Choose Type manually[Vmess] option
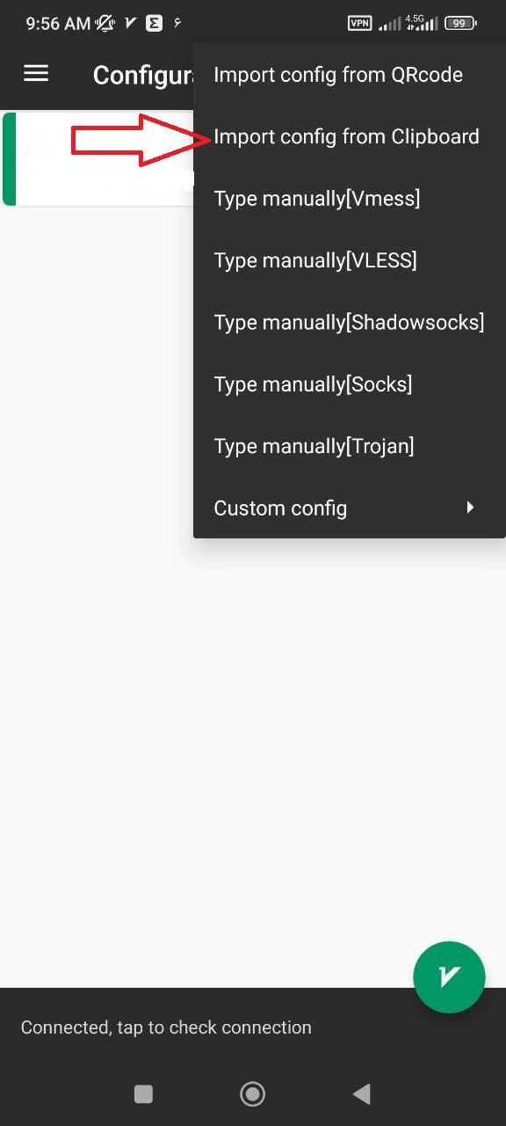This screenshot has height=1126, width=506. tap(316, 198)
